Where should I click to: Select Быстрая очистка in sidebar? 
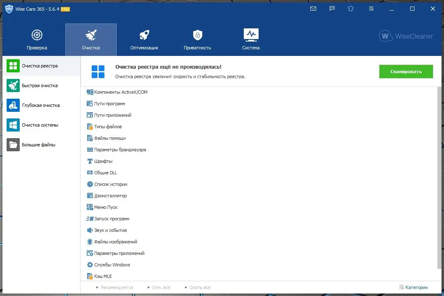coord(42,86)
